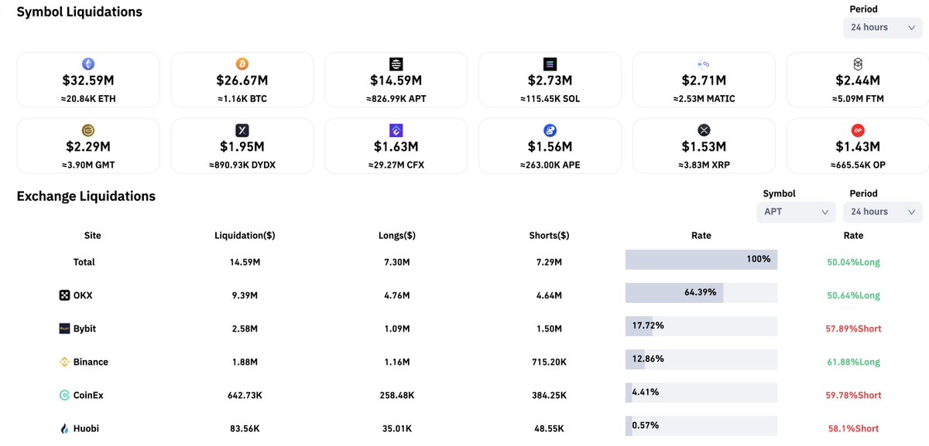Click the Fantom FTM coin icon
Viewport: 929px width, 446px height.
tap(858, 64)
